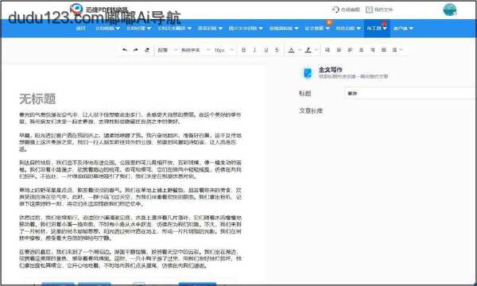Click the user avatar at top right
Image resolution: width=477 pixels, height=286 pixels.
click(x=450, y=10)
